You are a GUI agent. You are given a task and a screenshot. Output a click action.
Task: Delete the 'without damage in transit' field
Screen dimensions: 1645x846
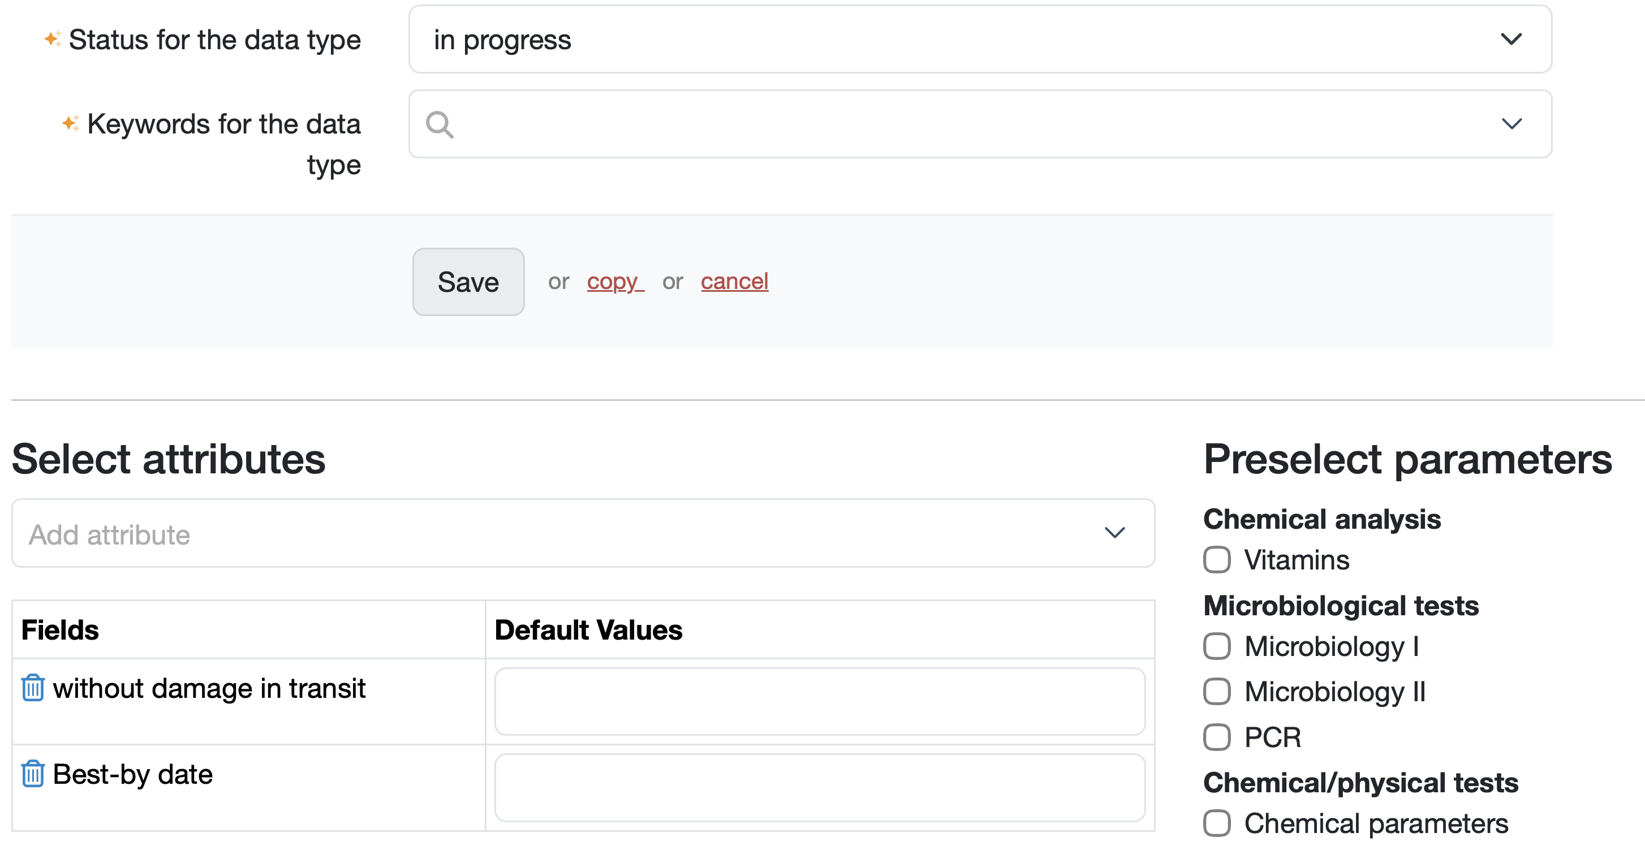pos(33,688)
